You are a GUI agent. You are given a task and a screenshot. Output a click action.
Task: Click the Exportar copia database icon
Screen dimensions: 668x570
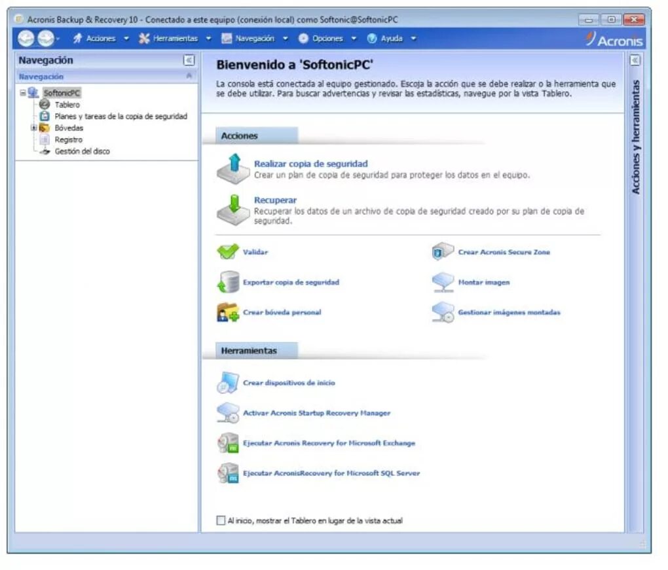coord(229,282)
